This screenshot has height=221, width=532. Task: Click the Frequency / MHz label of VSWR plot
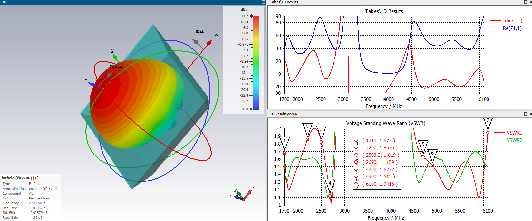(x=386, y=218)
